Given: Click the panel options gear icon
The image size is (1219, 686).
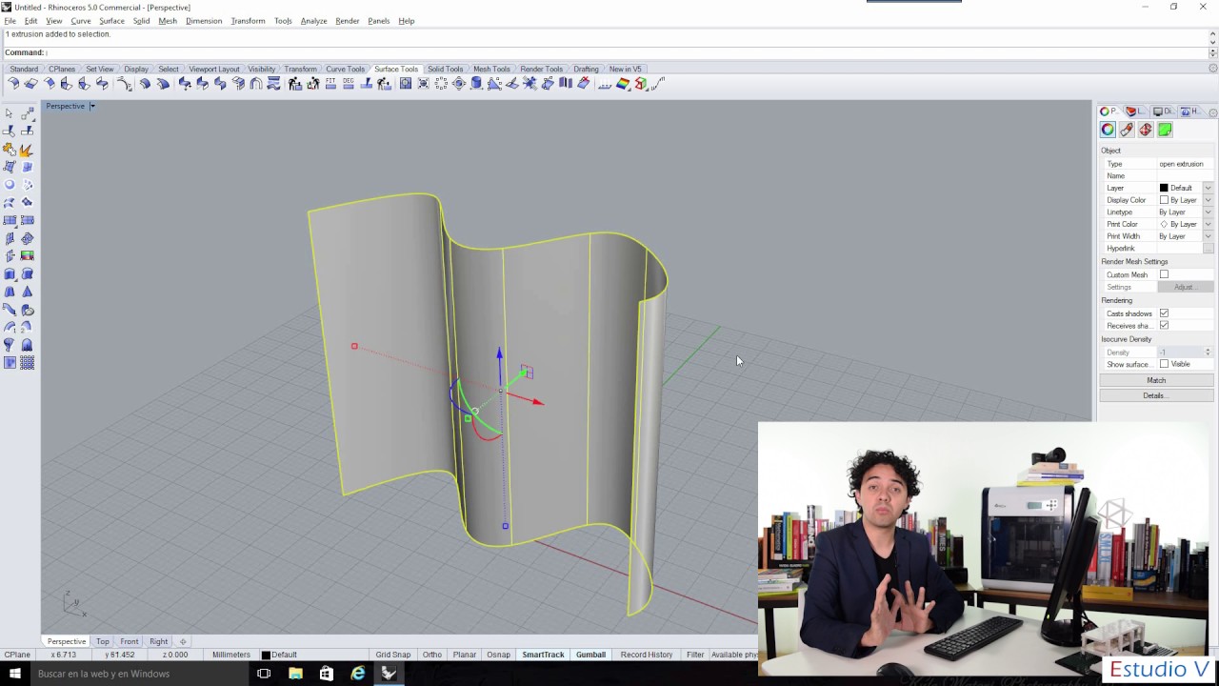Looking at the screenshot, I should pyautogui.click(x=1212, y=112).
